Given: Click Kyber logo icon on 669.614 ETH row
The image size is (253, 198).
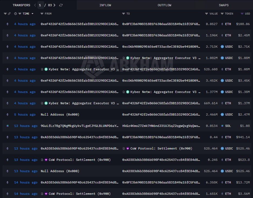Looking at the screenshot, I should click(x=46, y=103).
